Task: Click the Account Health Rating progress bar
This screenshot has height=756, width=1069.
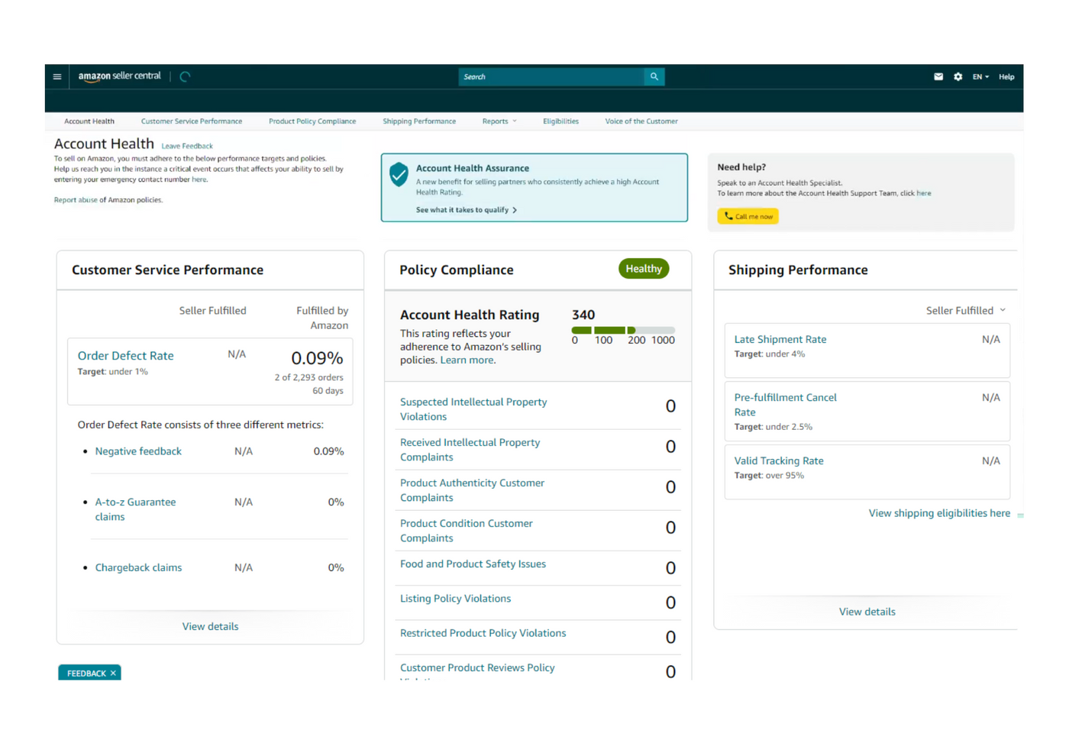Action: point(623,330)
